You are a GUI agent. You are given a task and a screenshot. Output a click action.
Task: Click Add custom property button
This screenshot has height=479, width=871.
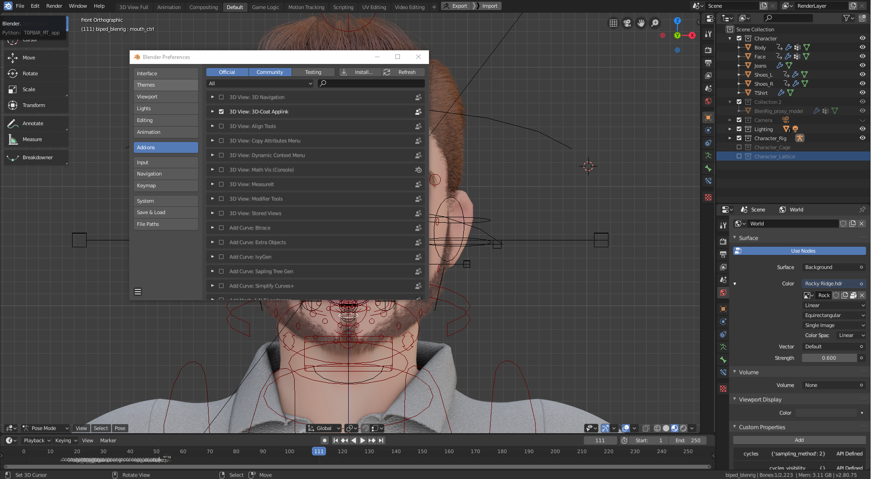pyautogui.click(x=799, y=440)
